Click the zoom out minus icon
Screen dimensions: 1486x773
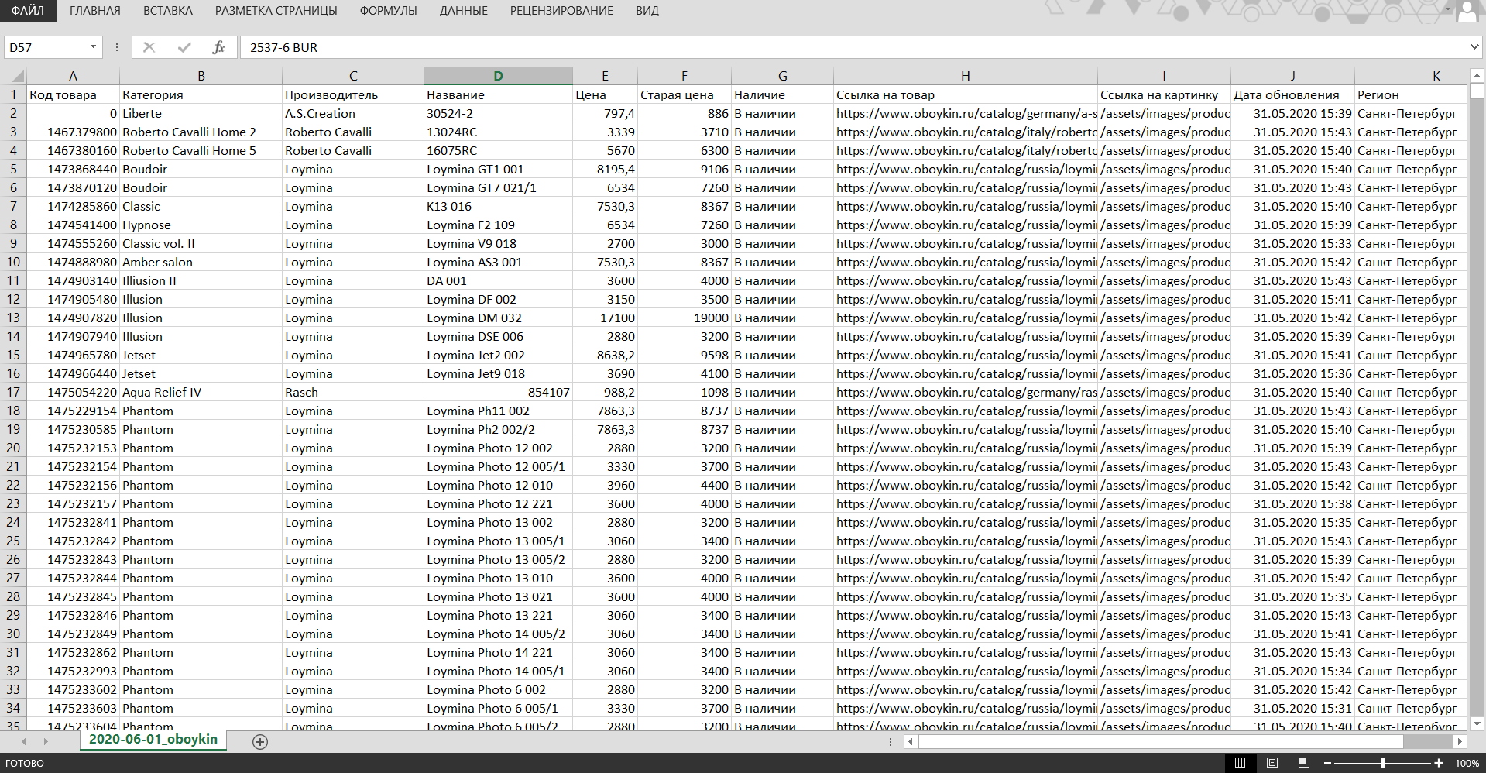[1327, 763]
